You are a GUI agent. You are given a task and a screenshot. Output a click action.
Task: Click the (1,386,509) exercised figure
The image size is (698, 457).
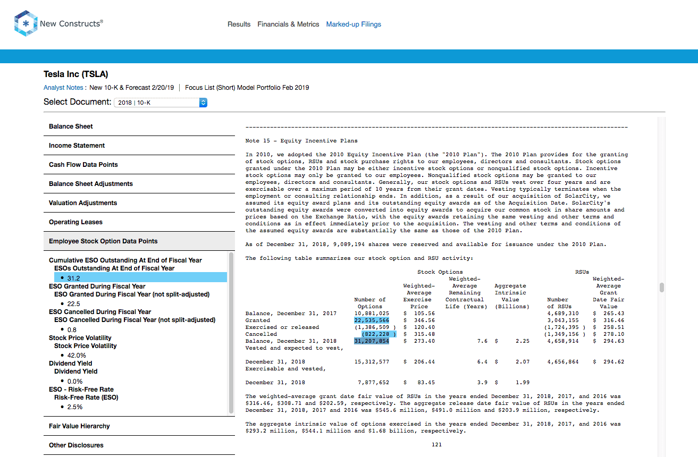(375, 327)
